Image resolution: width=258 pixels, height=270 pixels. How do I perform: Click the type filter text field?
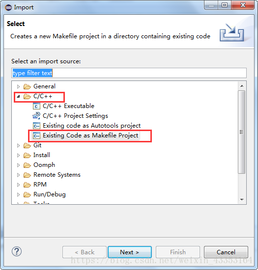tap(129, 73)
